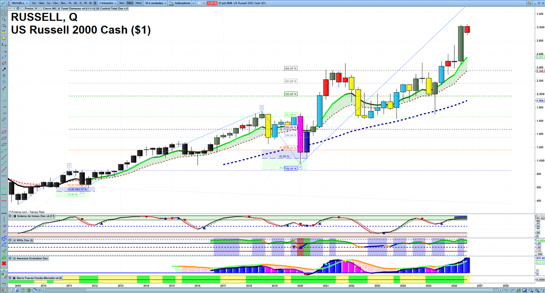Click the green add icon on price label bar
Viewport: 545px width, 293px height.
click(x=14, y=9)
